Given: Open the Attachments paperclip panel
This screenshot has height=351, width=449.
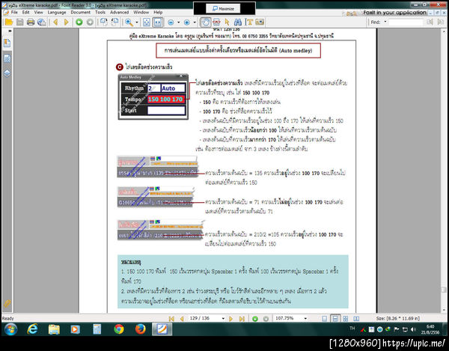Looking at the screenshot, I should [x=7, y=303].
